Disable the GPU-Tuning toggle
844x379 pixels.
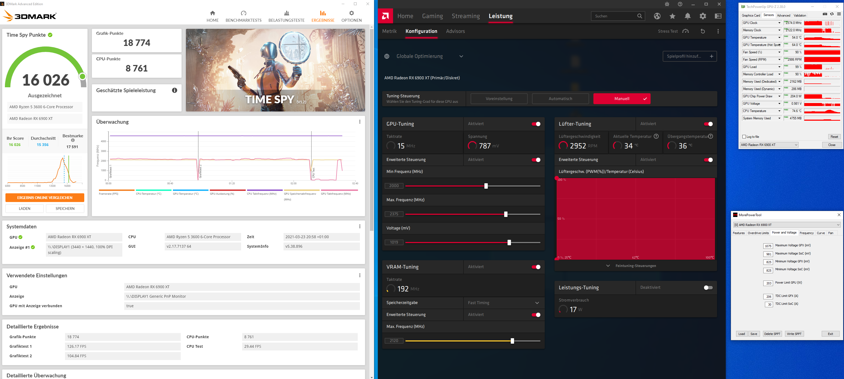coord(536,124)
